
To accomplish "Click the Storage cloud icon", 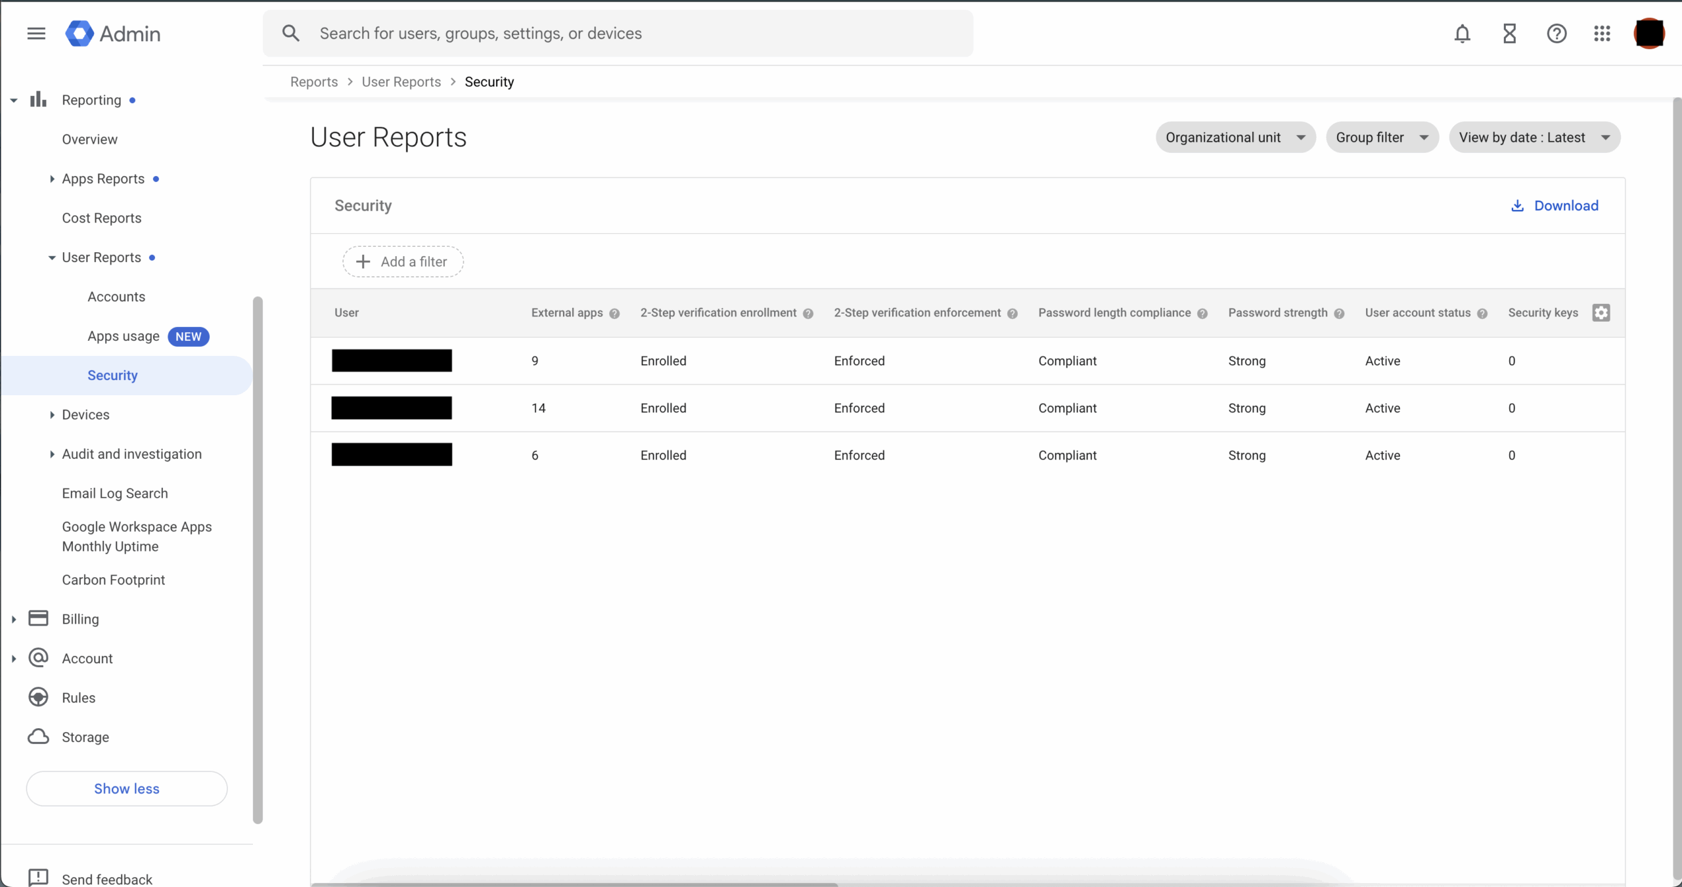I will 38,737.
